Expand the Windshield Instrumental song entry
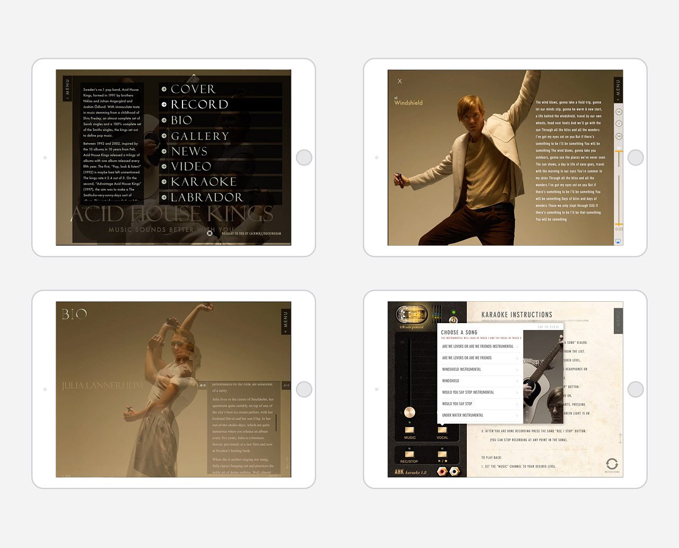This screenshot has height=548, width=679. [x=480, y=369]
